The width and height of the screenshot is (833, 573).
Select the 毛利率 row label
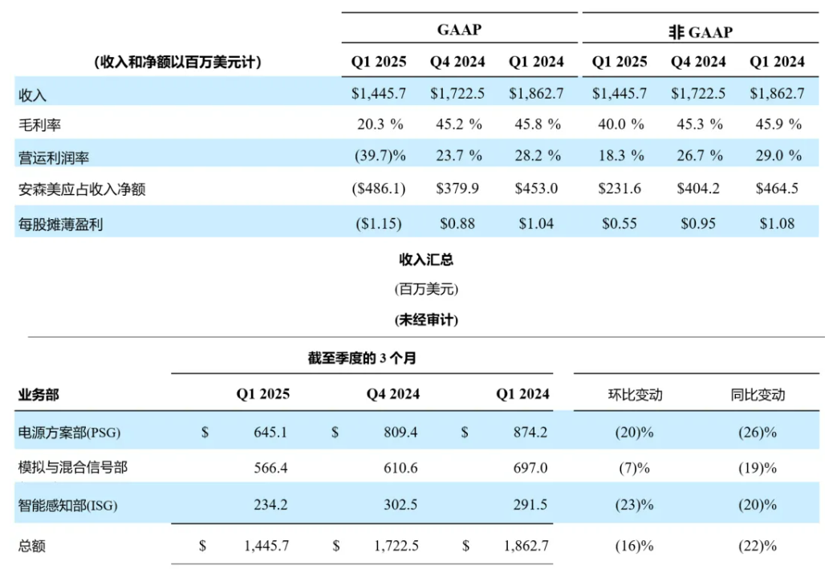[39, 125]
